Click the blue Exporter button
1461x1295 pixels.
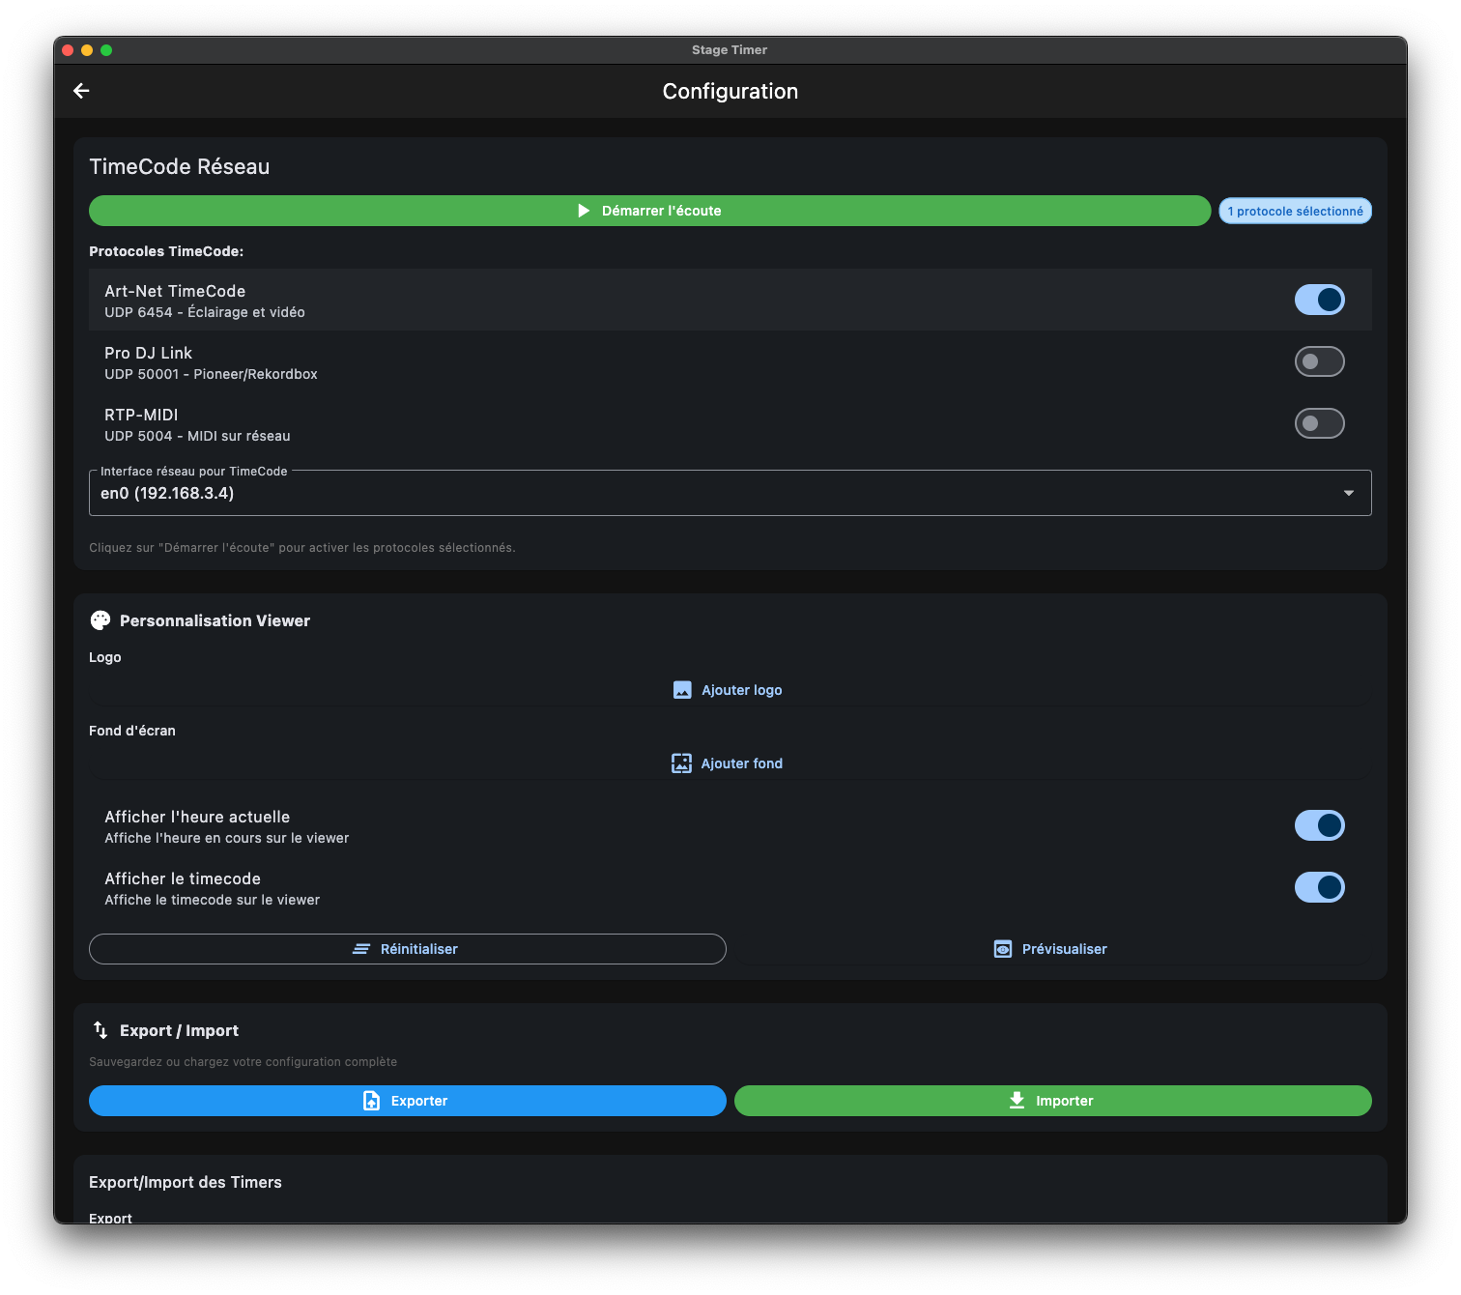point(407,1100)
